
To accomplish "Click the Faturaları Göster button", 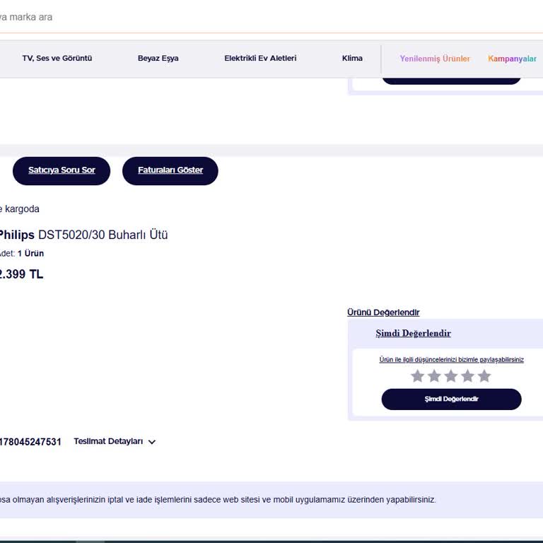I will (170, 170).
